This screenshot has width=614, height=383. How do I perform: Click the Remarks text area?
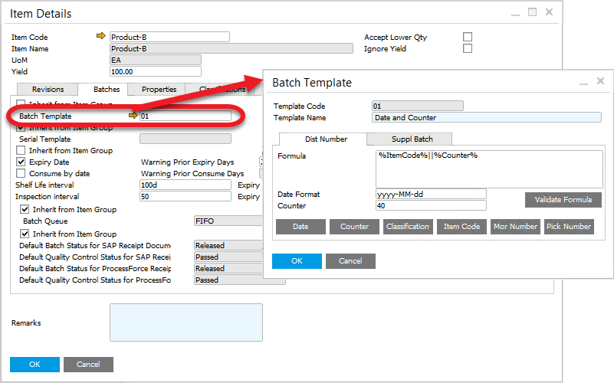click(186, 322)
